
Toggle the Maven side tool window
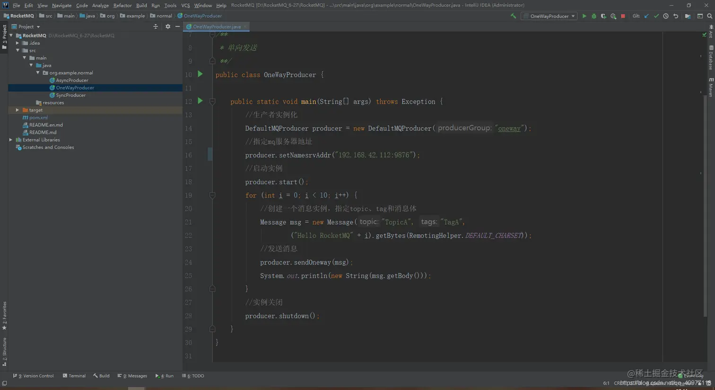(711, 87)
